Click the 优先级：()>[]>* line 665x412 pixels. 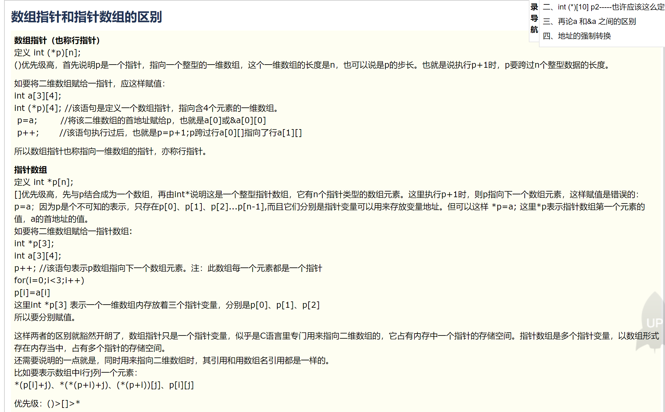pyautogui.click(x=47, y=403)
